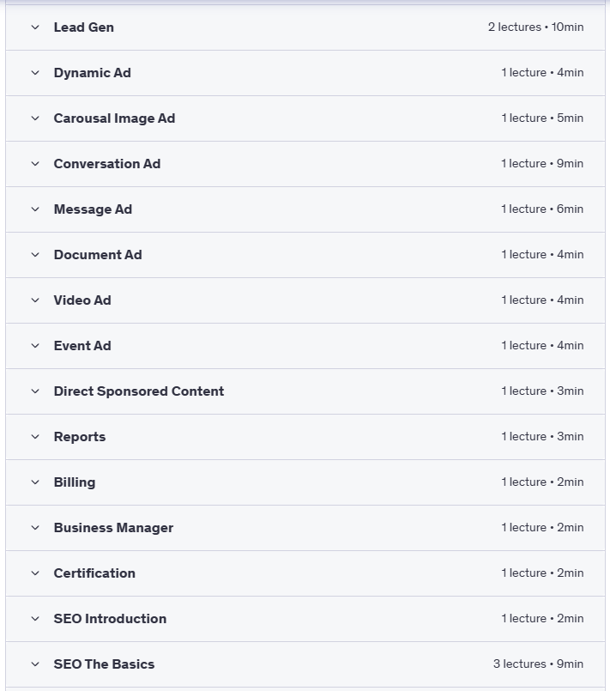Expand the Dynamic Ad chevron arrow
610x691 pixels.
(x=35, y=73)
